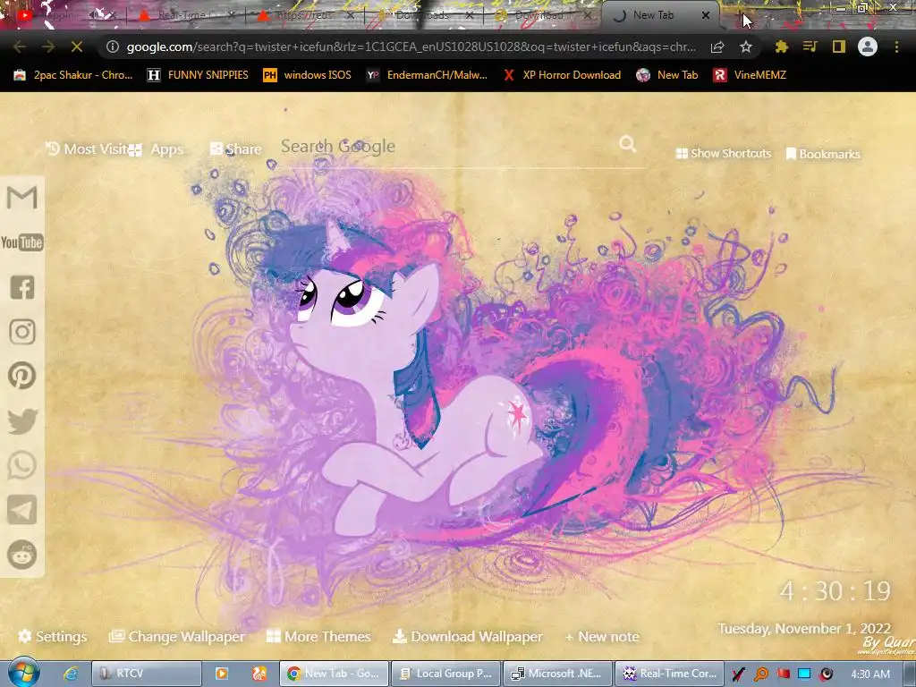Click Download Wallpaper
This screenshot has height=687, width=916.
tap(467, 636)
